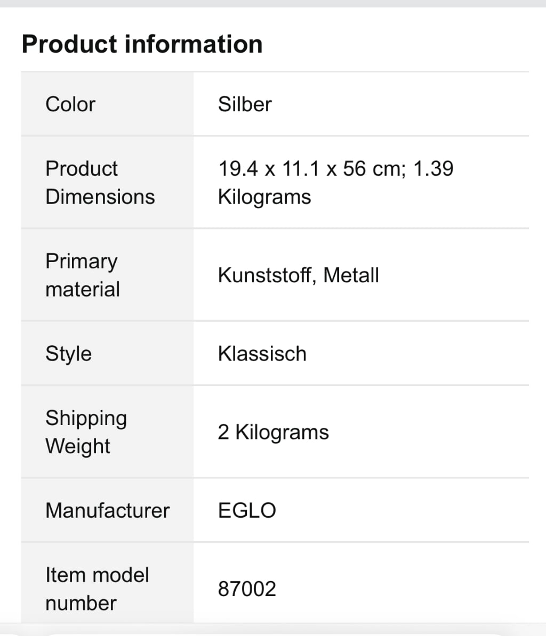Screen dimensions: 546x636
Task: Select the Product Dimensions label
Action: [x=100, y=183]
